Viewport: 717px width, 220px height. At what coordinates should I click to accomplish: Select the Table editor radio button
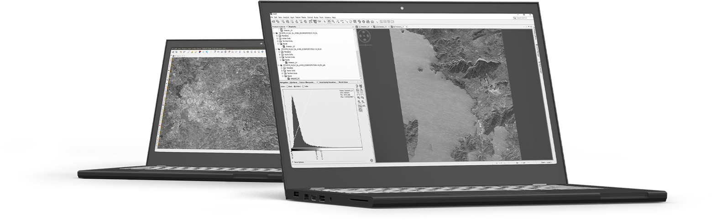304,86
